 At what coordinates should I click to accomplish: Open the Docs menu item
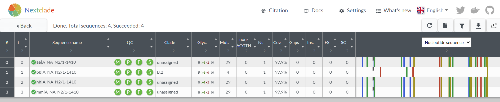pyautogui.click(x=314, y=11)
